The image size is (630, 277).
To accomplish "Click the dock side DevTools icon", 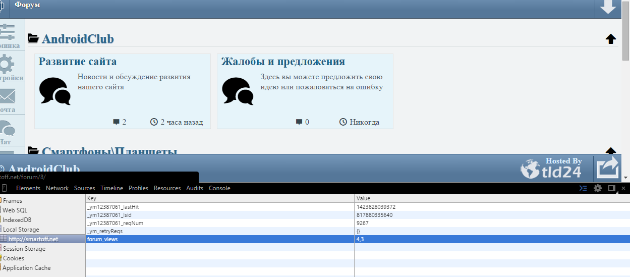I will tap(611, 188).
